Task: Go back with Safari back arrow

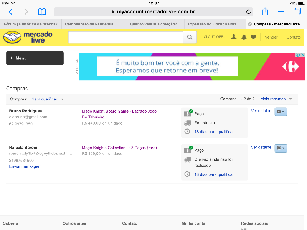Action: click(x=11, y=12)
